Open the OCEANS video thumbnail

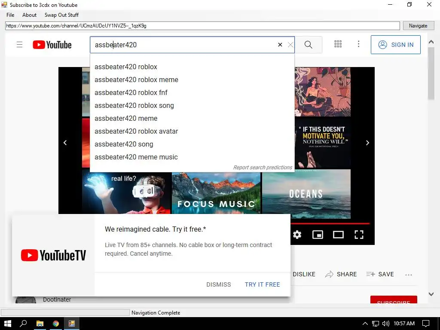coord(306,194)
